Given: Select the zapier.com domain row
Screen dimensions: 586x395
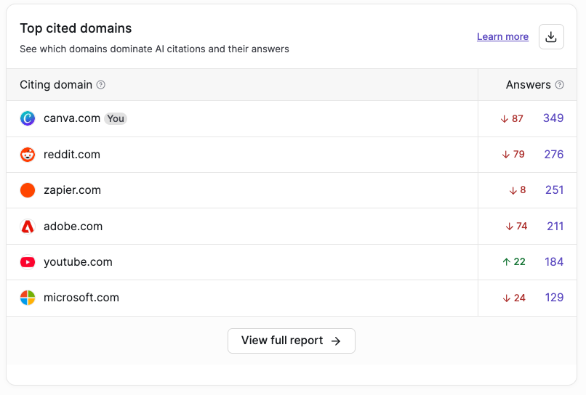Looking at the screenshot, I should 242,190.
